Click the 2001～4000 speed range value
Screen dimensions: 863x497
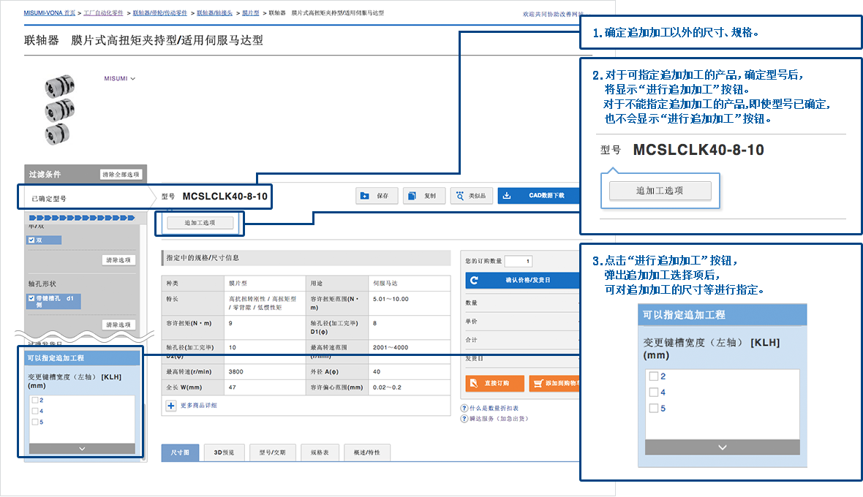click(391, 347)
